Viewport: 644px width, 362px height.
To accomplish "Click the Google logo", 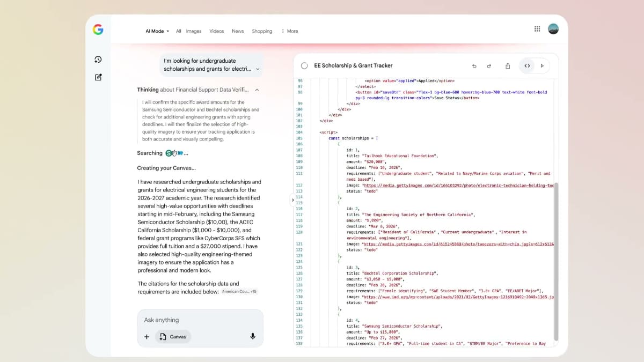I will (98, 30).
